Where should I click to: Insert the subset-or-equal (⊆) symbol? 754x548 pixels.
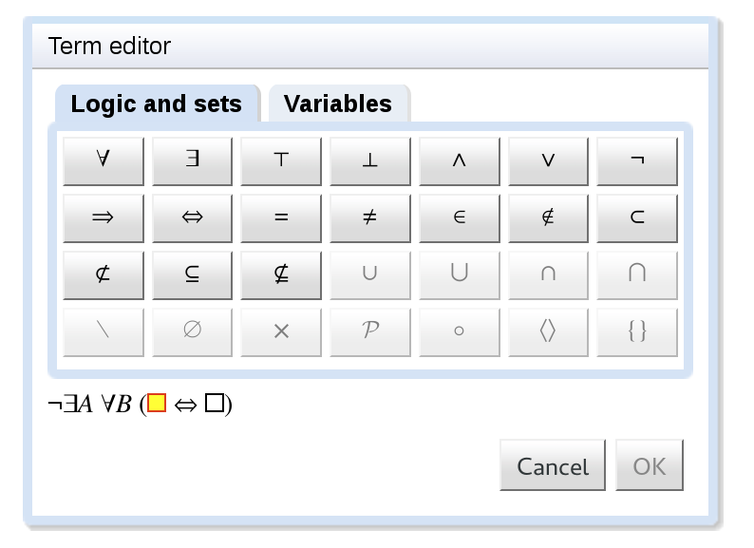pyautogui.click(x=192, y=274)
